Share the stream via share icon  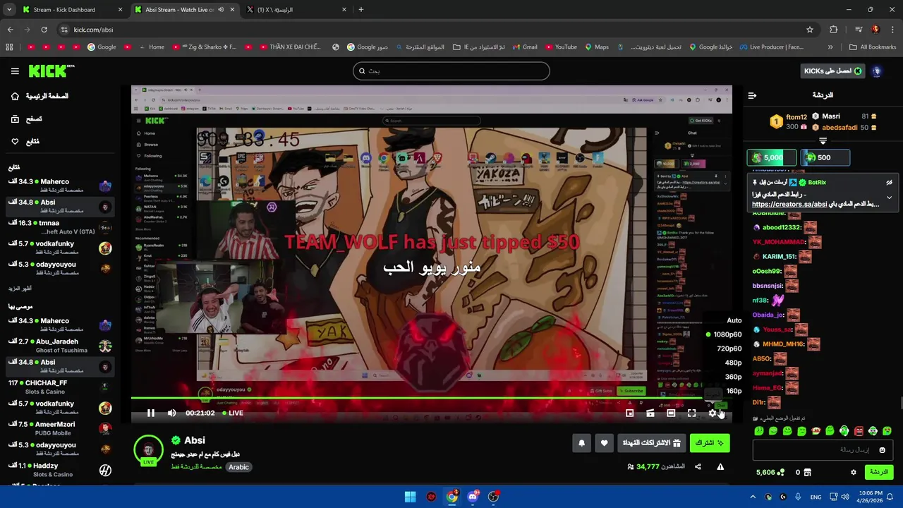[x=698, y=466]
